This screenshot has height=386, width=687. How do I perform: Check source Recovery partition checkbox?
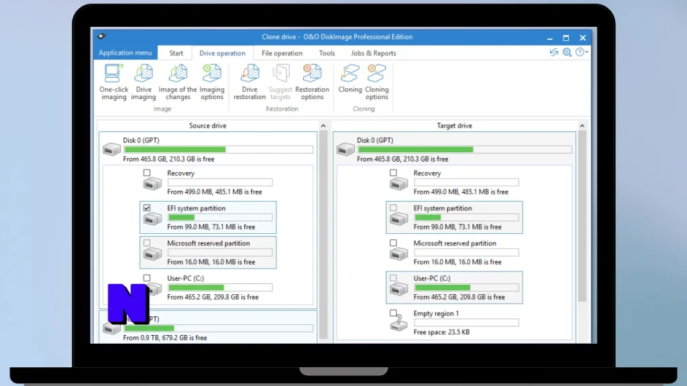(x=147, y=173)
